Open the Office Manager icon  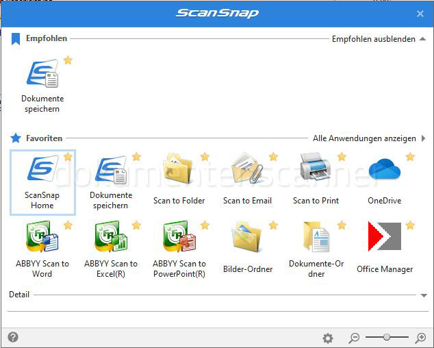384,238
